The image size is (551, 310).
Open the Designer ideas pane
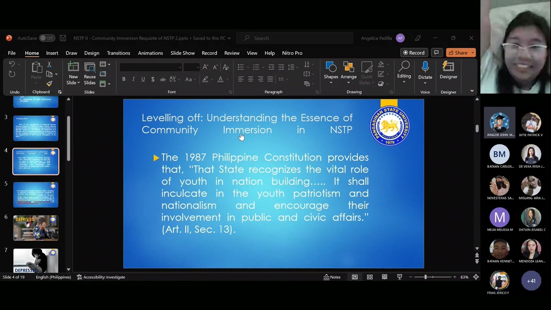[448, 71]
